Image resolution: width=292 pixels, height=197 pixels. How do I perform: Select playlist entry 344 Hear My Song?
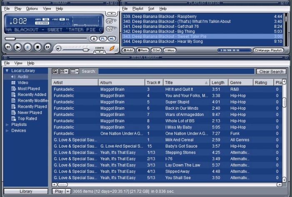coord(202,42)
